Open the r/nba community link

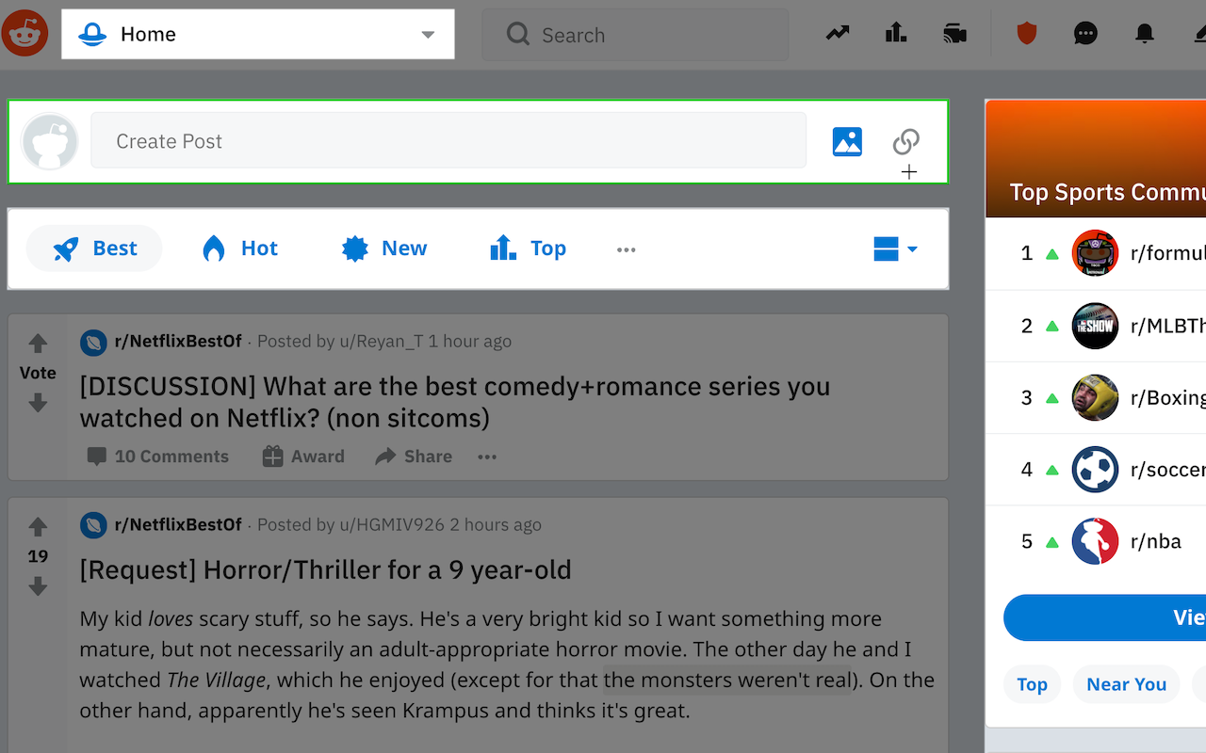tap(1156, 541)
